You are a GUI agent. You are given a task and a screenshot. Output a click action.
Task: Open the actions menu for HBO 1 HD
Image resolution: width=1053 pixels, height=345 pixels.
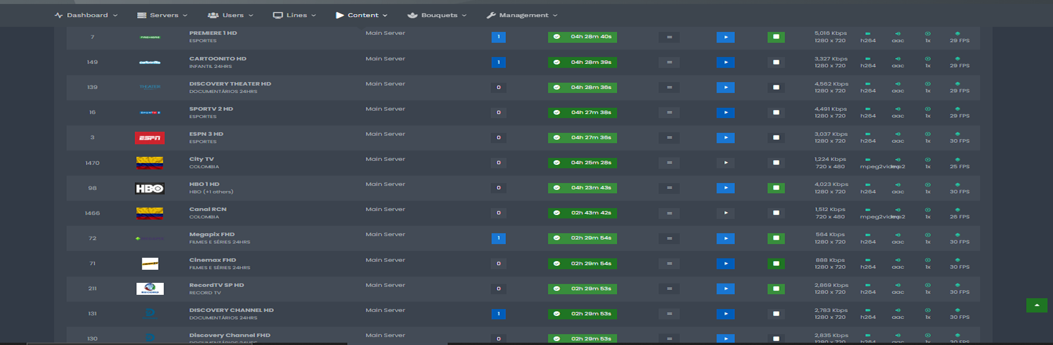click(669, 188)
